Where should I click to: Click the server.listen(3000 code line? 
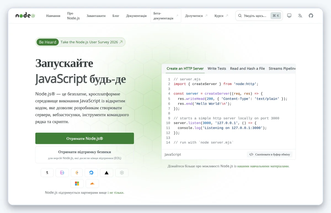[215, 123]
